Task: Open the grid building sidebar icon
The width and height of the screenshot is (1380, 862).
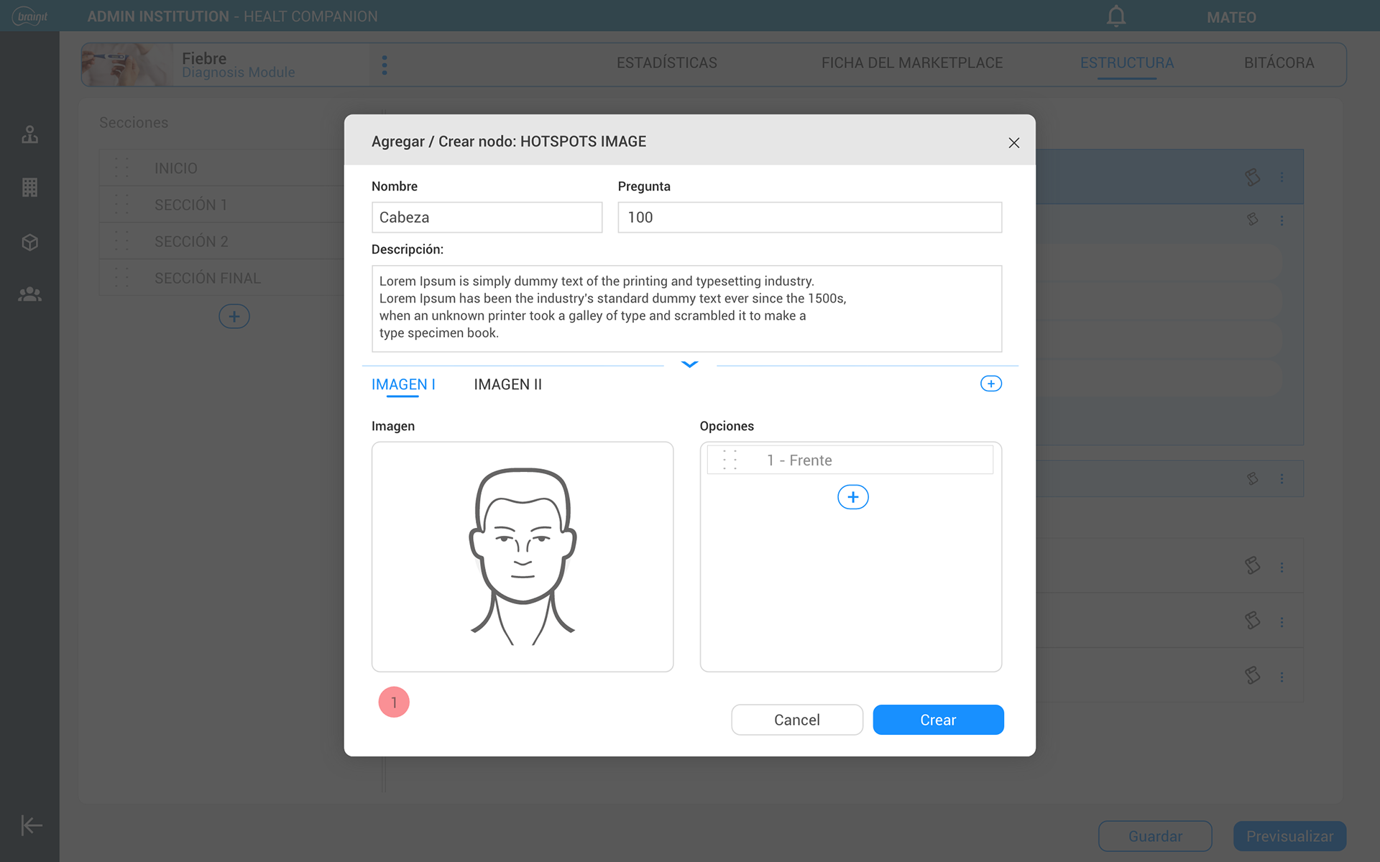Action: [29, 187]
